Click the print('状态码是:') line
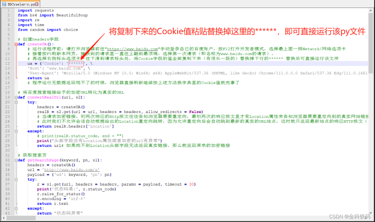Viewport: 375px width, 222px height. [x=77, y=189]
